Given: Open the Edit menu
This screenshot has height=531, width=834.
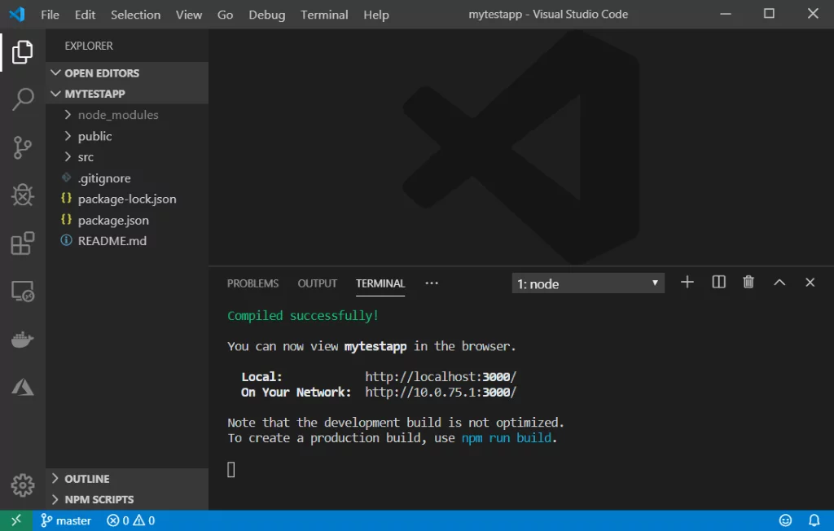Looking at the screenshot, I should tap(85, 15).
